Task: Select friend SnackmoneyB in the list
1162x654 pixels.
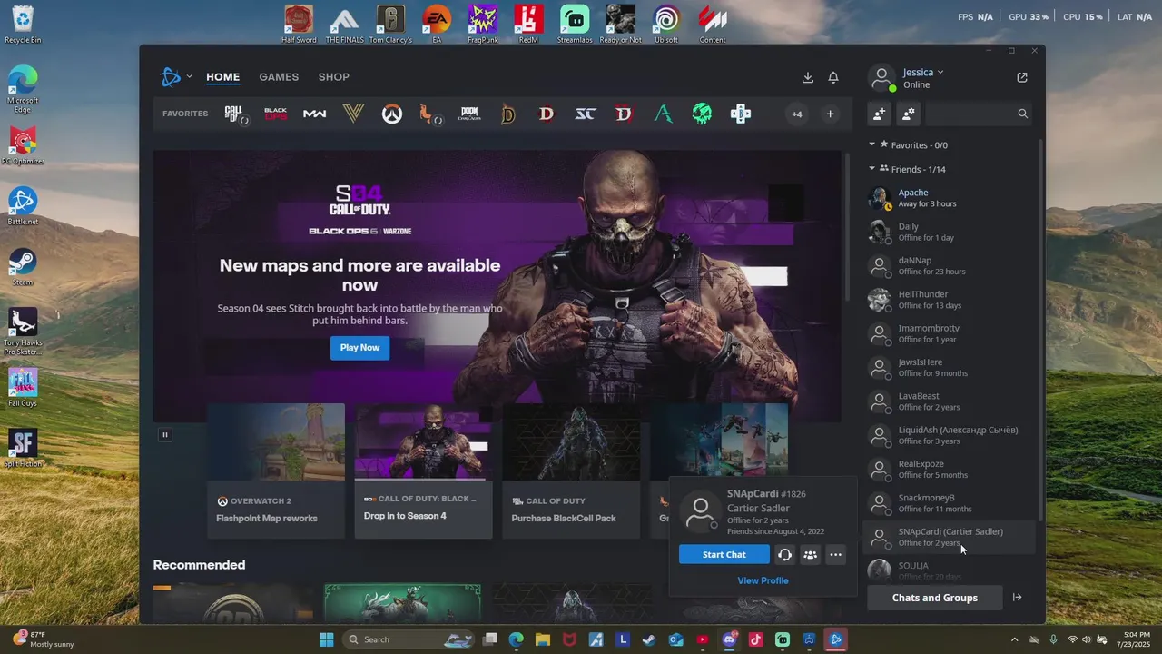Action: (x=950, y=503)
